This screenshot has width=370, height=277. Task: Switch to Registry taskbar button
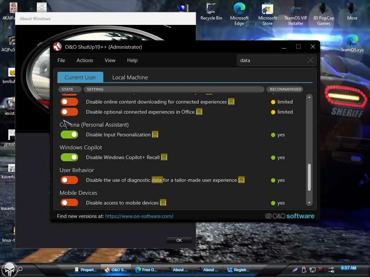pos(238,270)
